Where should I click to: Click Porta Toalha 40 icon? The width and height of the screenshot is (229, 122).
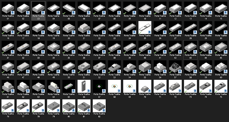[x=145, y=47]
